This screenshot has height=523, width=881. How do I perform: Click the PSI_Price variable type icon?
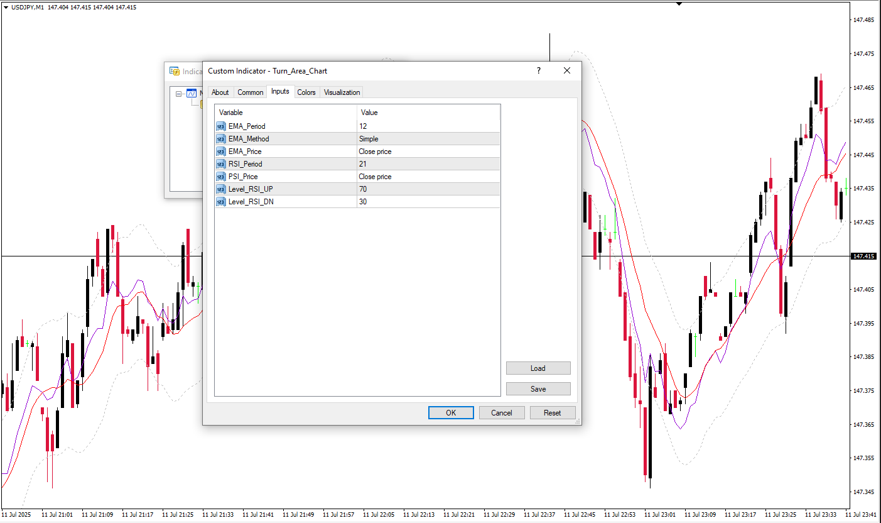tap(221, 177)
